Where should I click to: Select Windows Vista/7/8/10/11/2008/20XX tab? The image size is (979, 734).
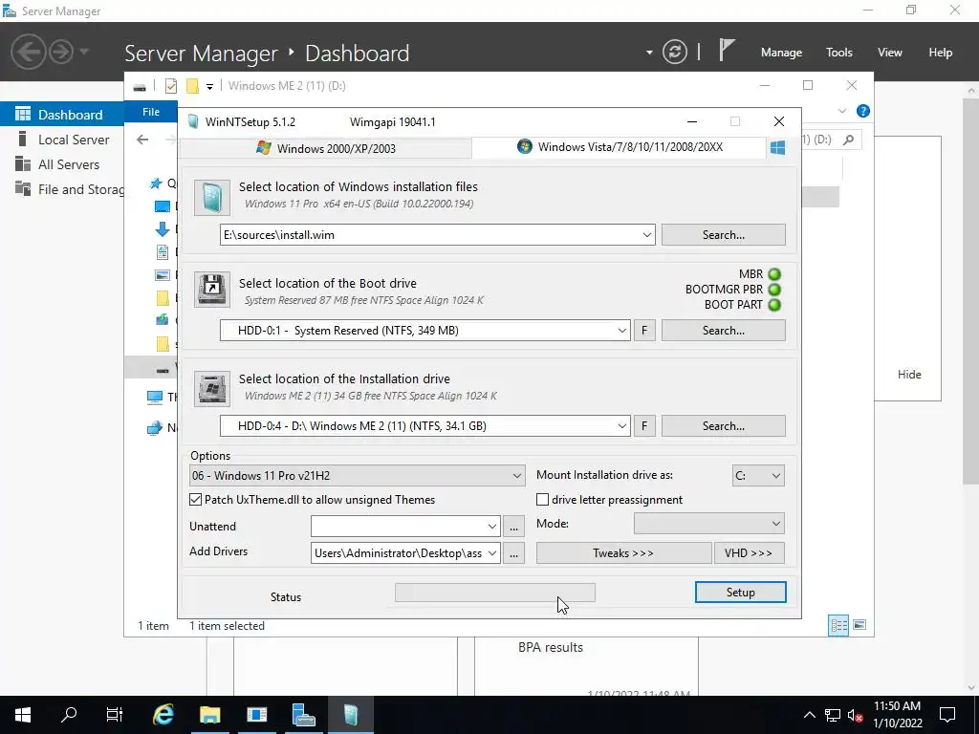point(620,147)
